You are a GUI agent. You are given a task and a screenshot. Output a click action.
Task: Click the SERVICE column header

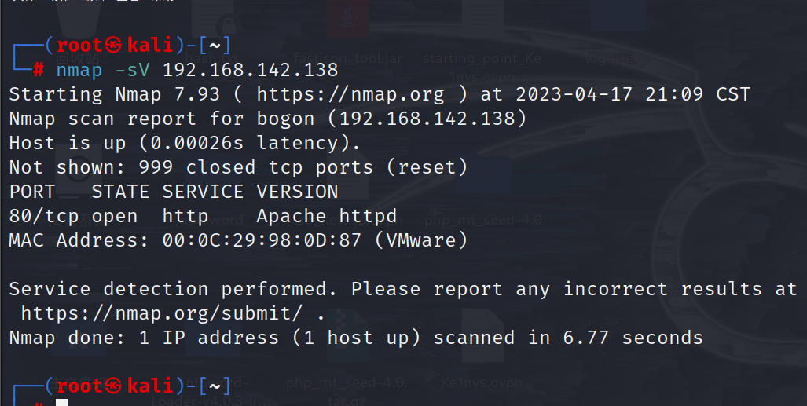click(x=203, y=192)
